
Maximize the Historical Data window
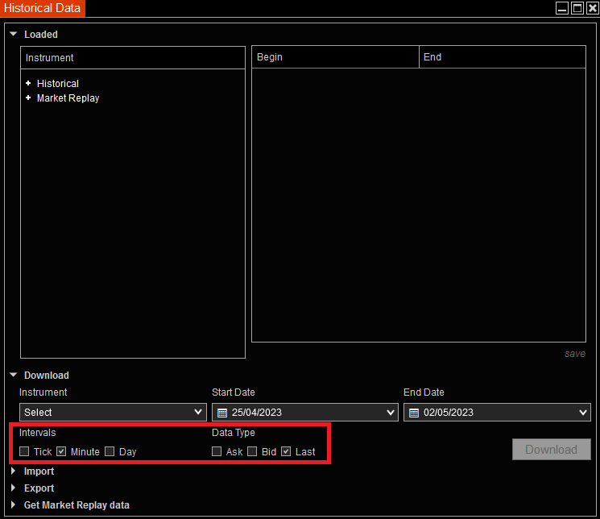coord(577,8)
